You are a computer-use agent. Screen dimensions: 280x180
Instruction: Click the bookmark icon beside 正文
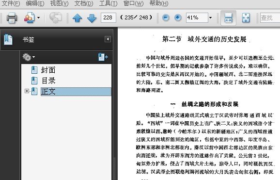point(34,91)
